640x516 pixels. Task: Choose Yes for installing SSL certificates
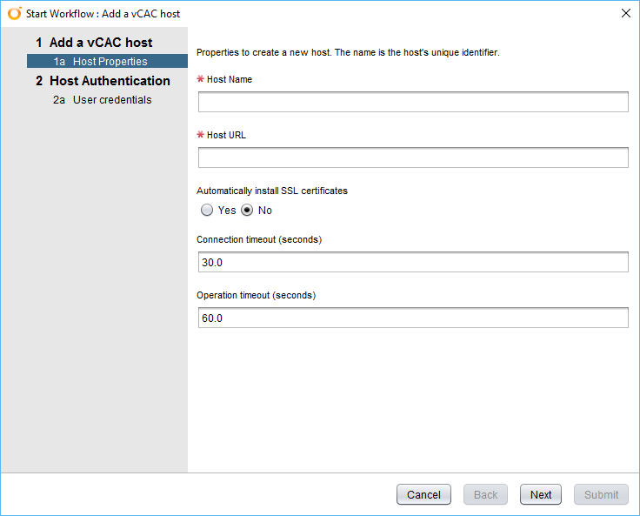(207, 210)
